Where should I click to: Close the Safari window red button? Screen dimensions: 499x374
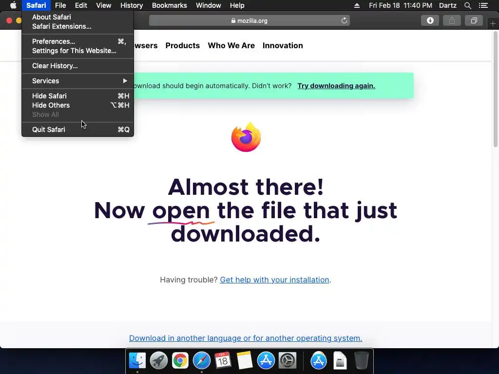click(x=9, y=20)
